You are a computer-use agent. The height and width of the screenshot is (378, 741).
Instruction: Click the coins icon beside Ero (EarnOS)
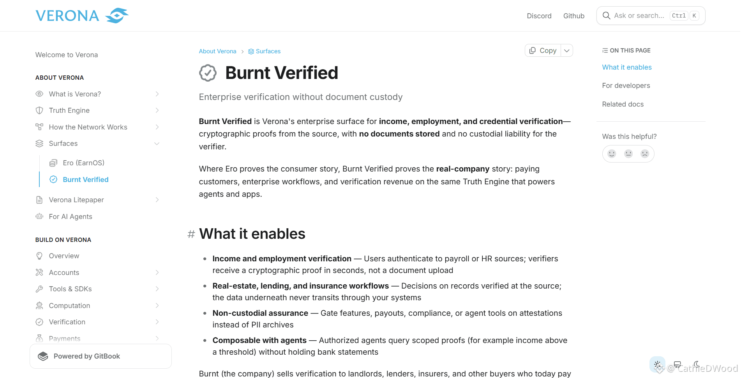point(53,163)
